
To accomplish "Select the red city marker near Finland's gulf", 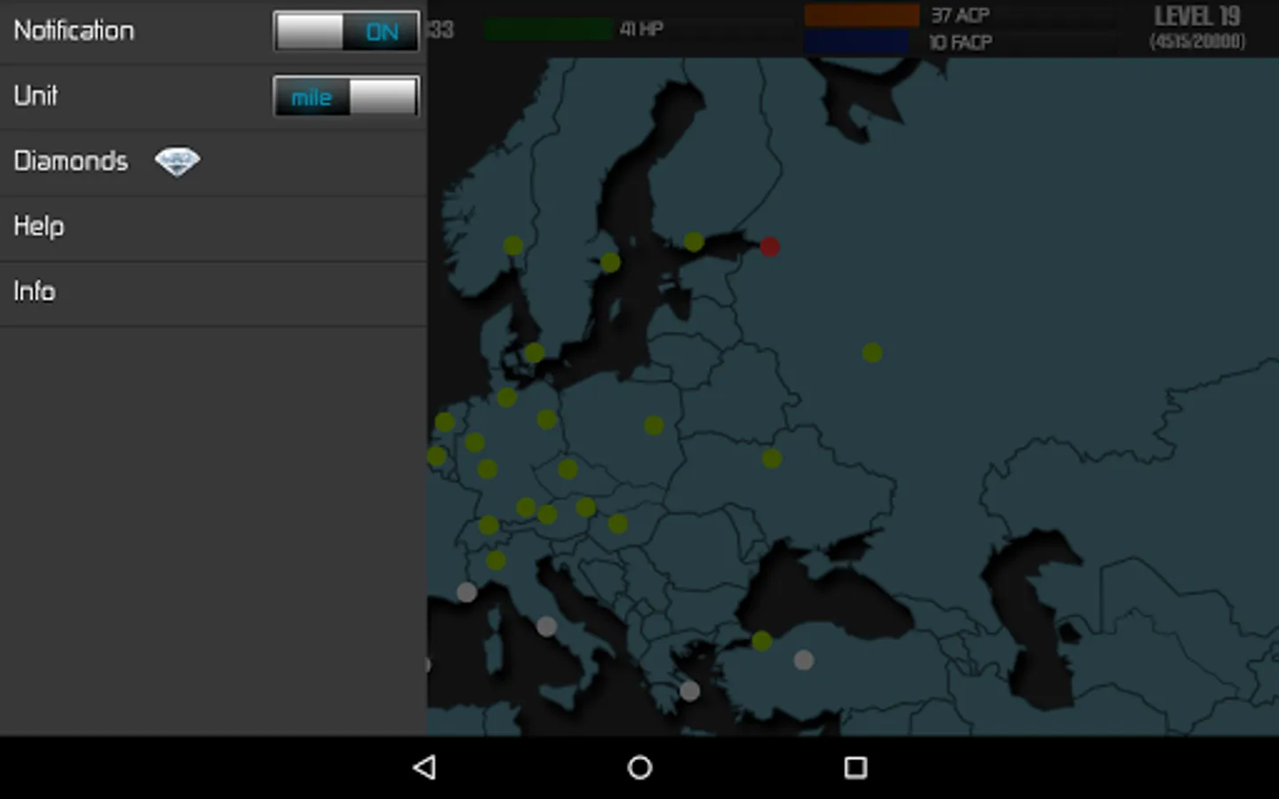I will [x=769, y=246].
